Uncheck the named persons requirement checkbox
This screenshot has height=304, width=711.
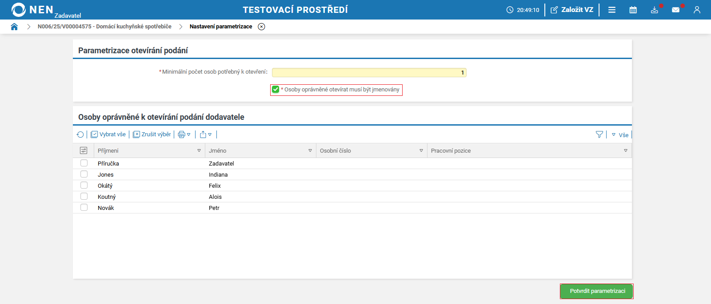point(276,90)
